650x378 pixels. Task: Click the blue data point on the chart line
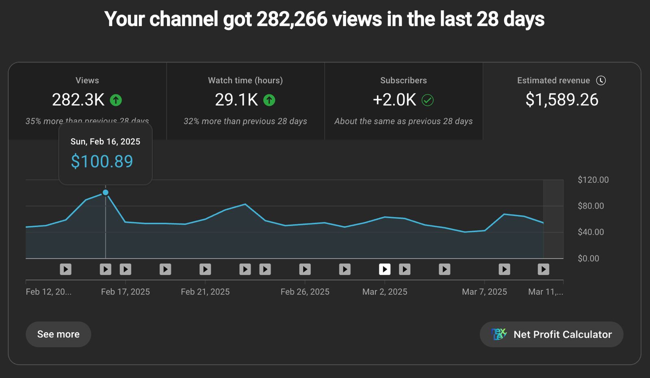[x=106, y=192]
